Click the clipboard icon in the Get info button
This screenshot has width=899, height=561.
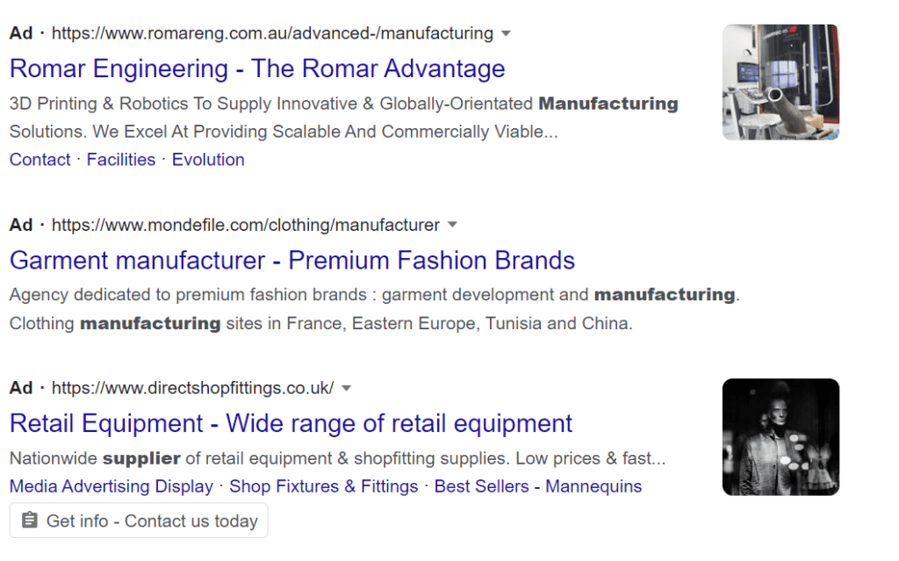coord(29,521)
